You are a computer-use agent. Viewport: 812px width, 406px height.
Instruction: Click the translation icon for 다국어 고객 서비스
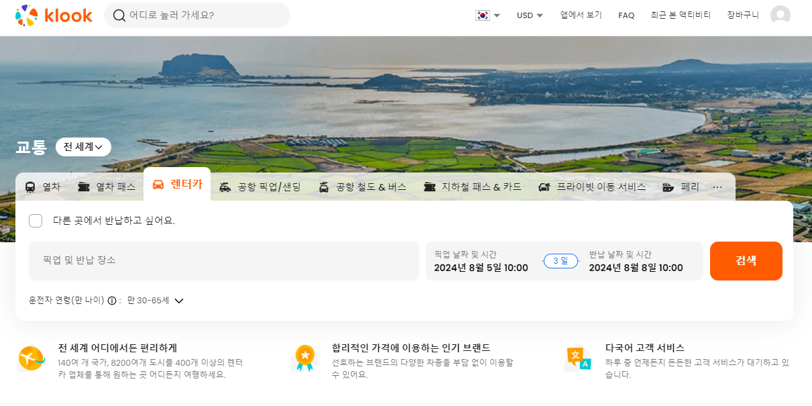pyautogui.click(x=578, y=359)
